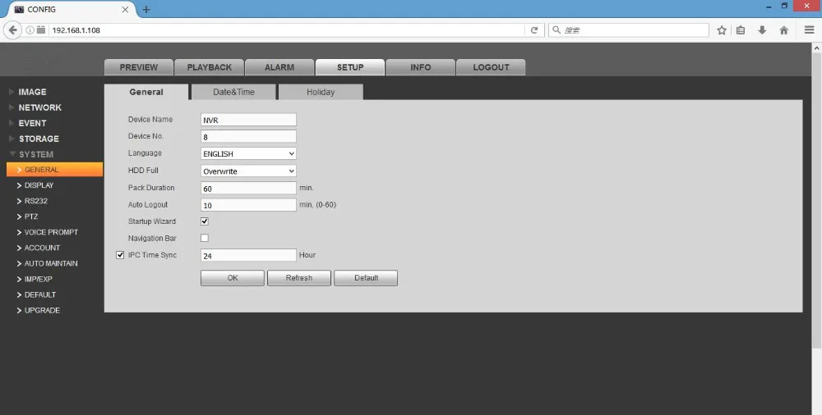Click the Pack Duration input field

pyautogui.click(x=248, y=188)
